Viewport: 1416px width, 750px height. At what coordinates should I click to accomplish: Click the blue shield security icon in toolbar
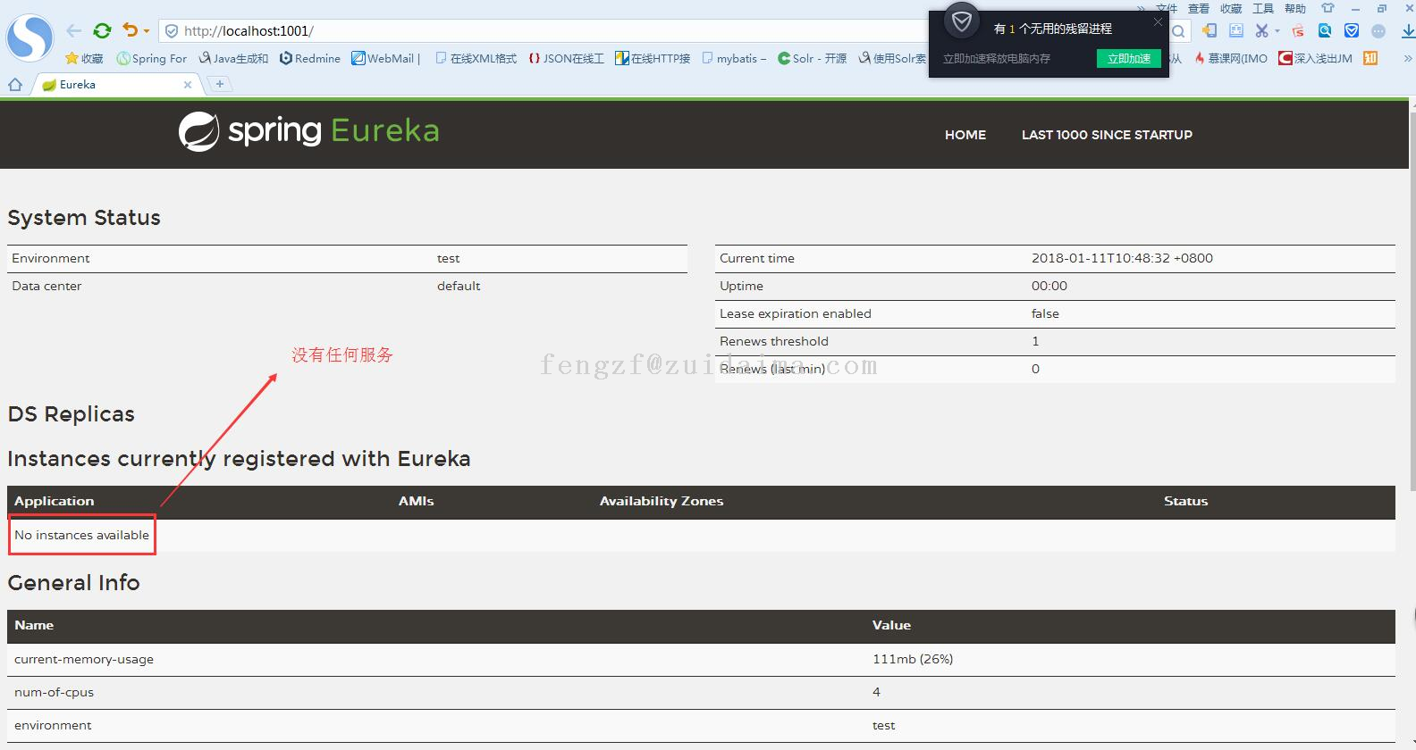tap(1352, 30)
